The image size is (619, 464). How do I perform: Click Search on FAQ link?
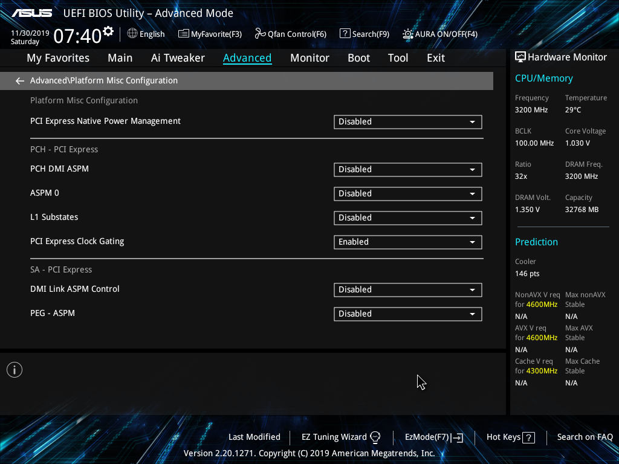585,437
